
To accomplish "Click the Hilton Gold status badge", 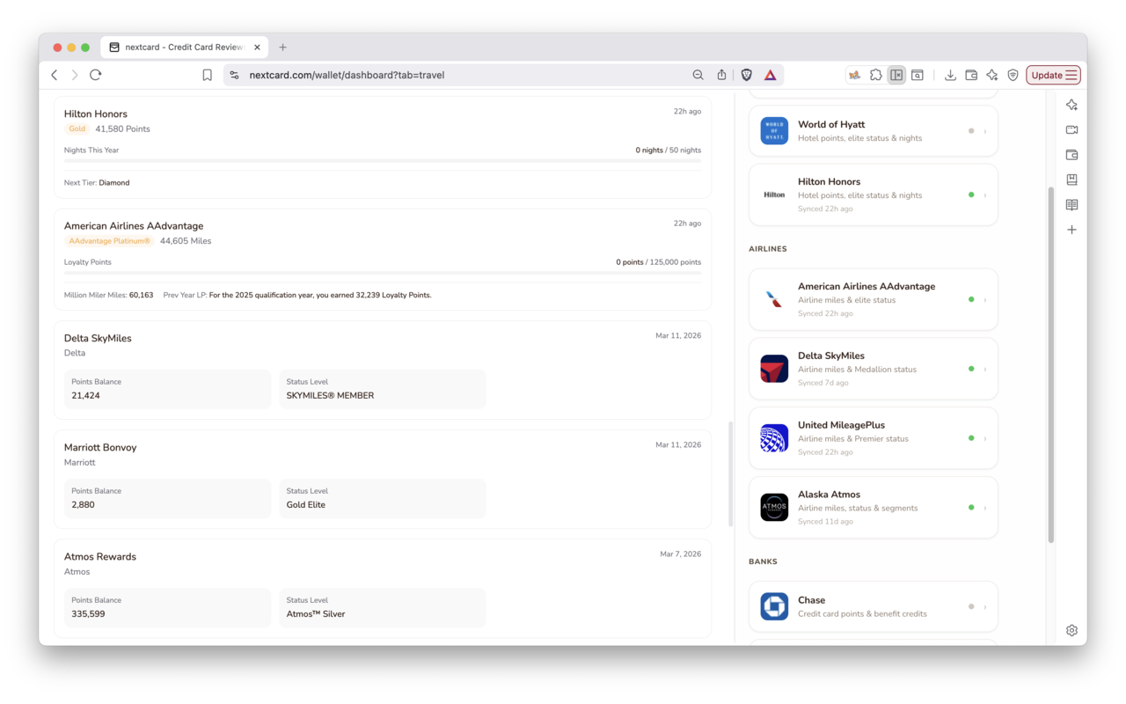I will pos(77,129).
